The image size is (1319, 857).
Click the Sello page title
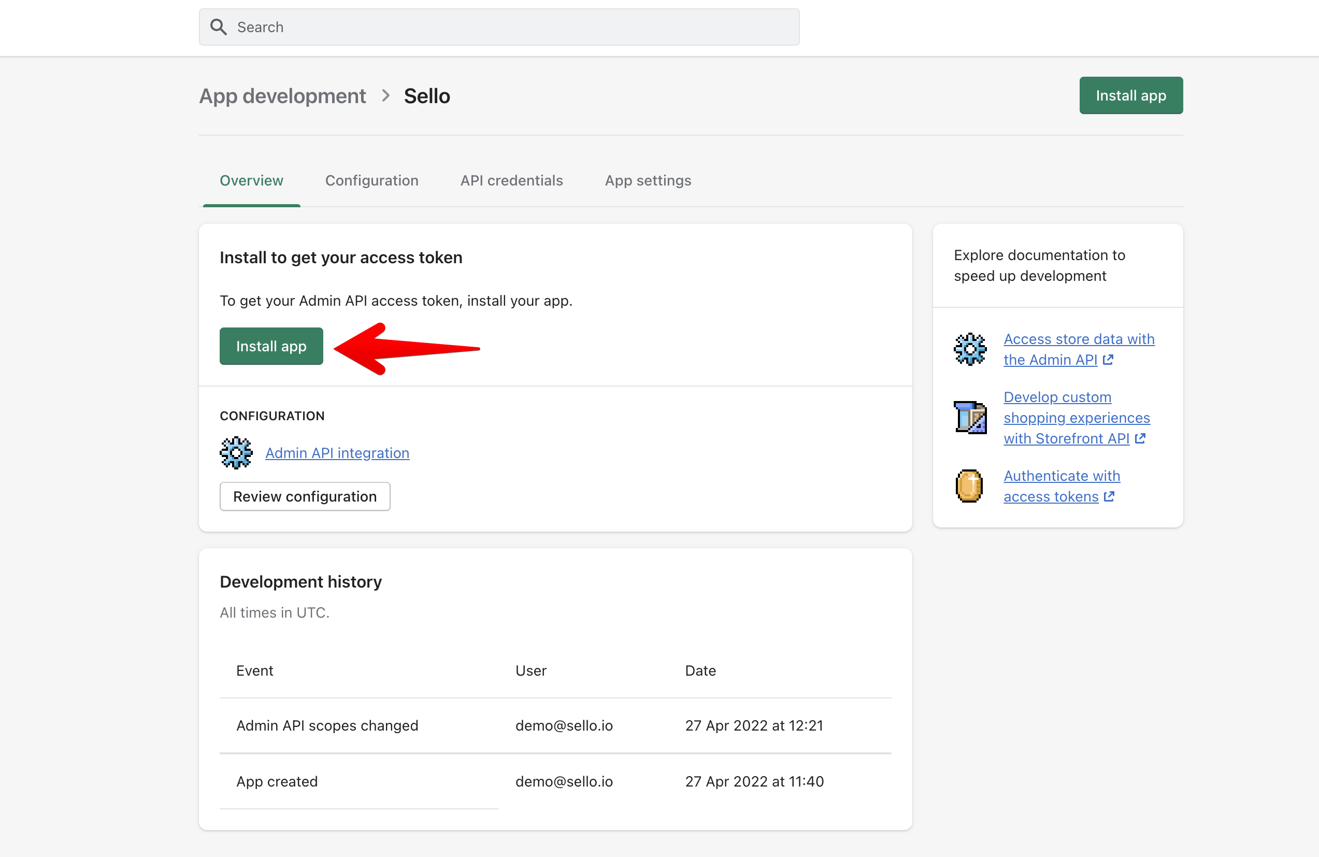click(427, 96)
